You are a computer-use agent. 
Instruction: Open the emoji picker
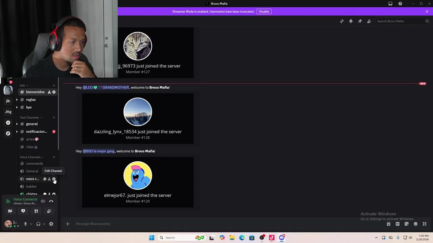[x=415, y=224]
